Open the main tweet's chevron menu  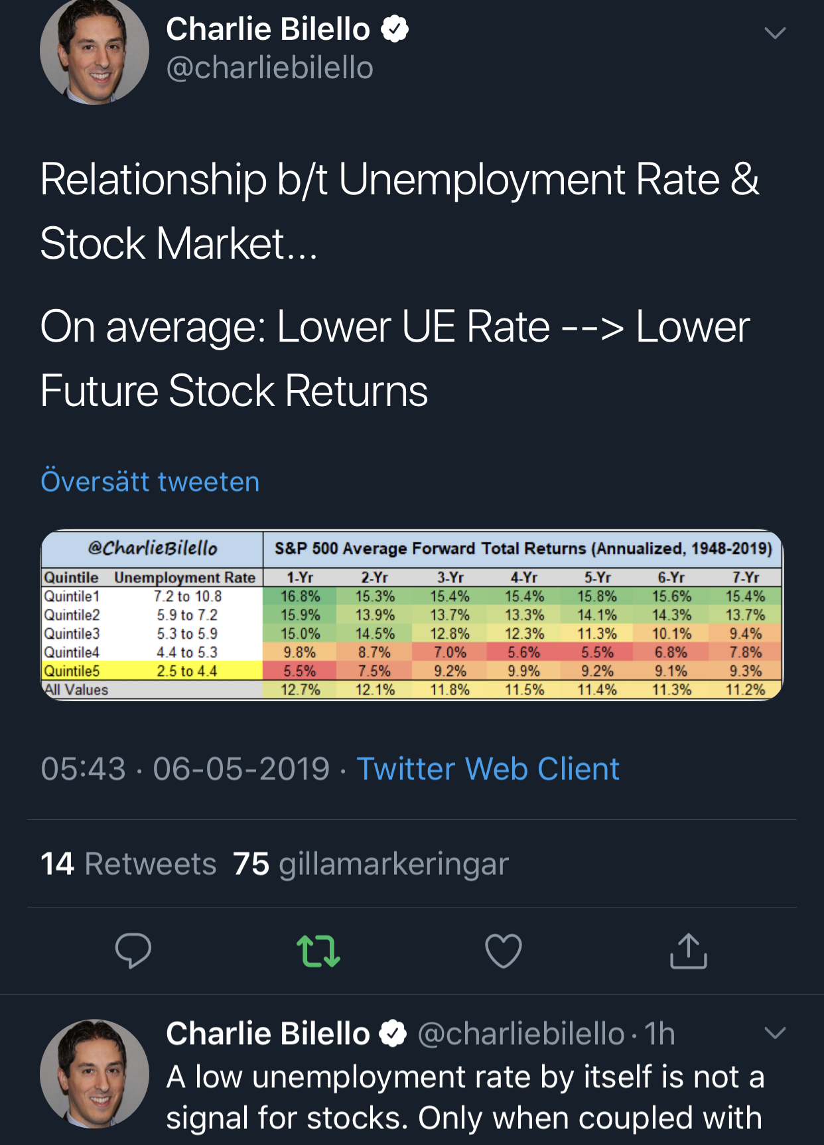point(774,33)
